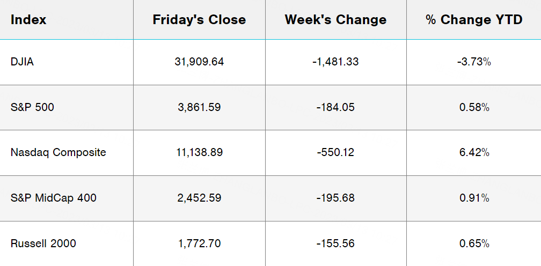Select the S&P 500 row label
541x266 pixels.
click(x=32, y=107)
